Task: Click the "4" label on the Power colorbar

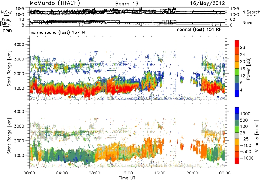Action: (x=241, y=90)
